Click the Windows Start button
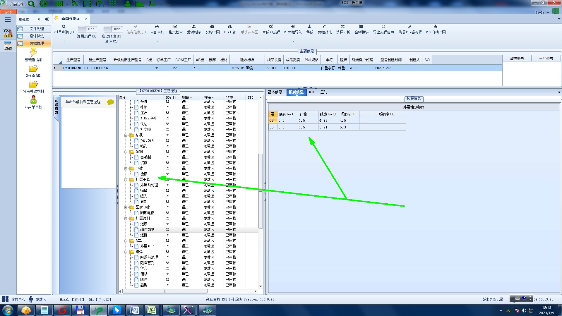This screenshot has width=562, height=316. [x=8, y=310]
